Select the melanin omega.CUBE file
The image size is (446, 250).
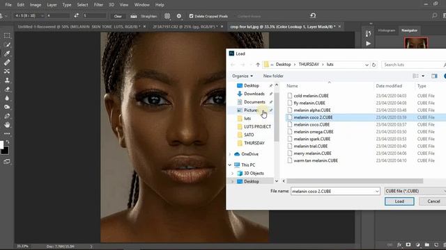[x=314, y=132]
